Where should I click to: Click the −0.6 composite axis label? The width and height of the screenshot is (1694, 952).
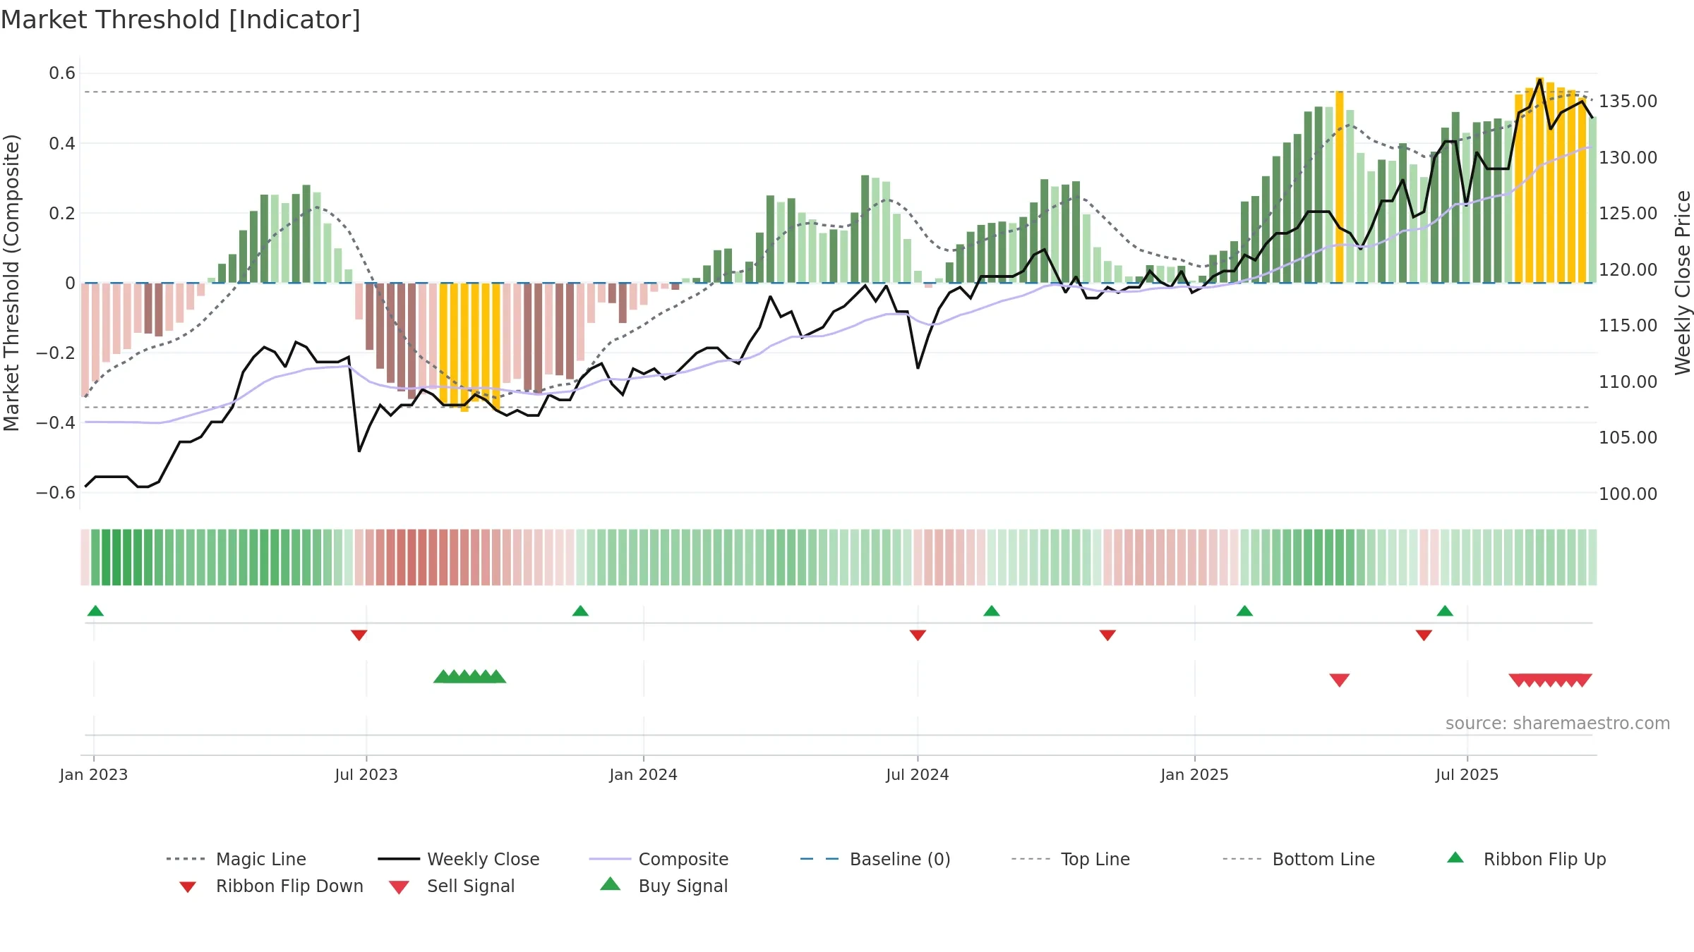pos(56,492)
